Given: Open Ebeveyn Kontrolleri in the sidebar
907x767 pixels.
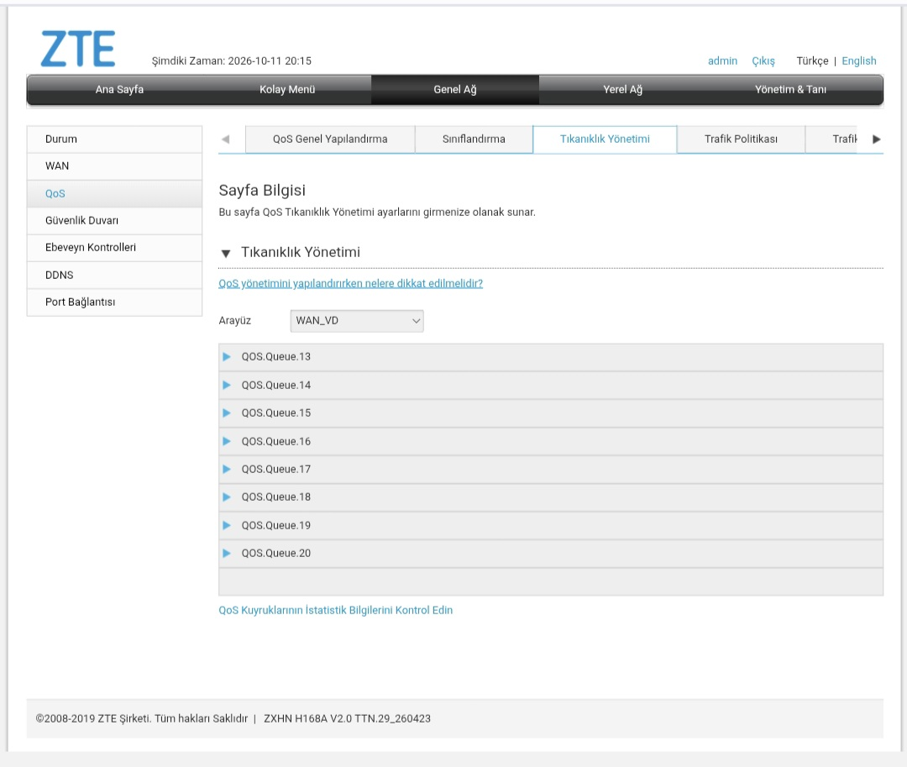Looking at the screenshot, I should point(114,248).
